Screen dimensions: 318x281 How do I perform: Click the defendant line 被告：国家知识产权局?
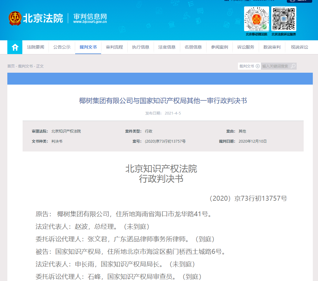(x=131, y=252)
